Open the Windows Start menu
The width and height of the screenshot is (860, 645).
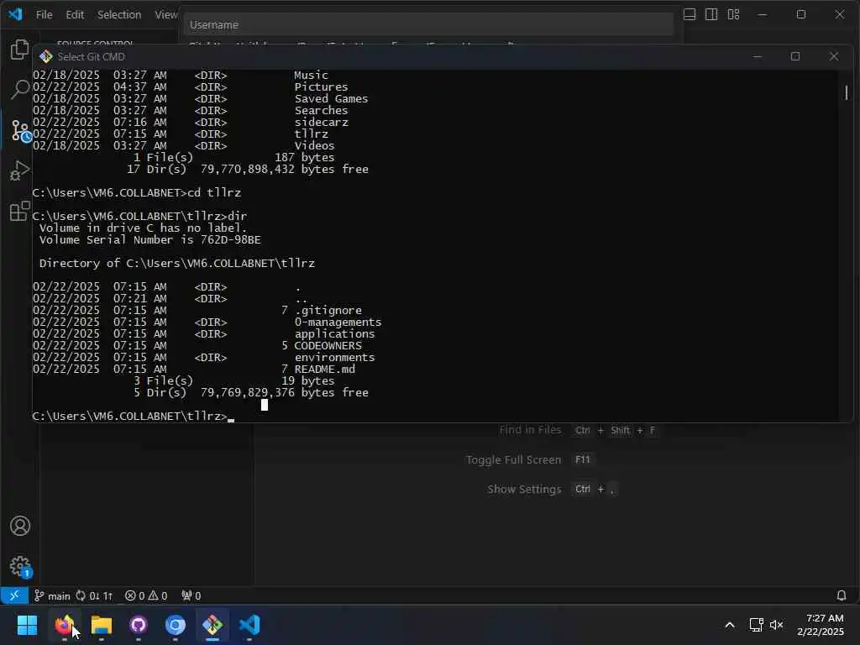point(27,625)
